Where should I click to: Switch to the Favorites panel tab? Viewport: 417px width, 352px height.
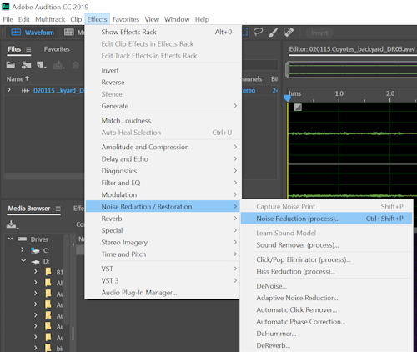[57, 49]
